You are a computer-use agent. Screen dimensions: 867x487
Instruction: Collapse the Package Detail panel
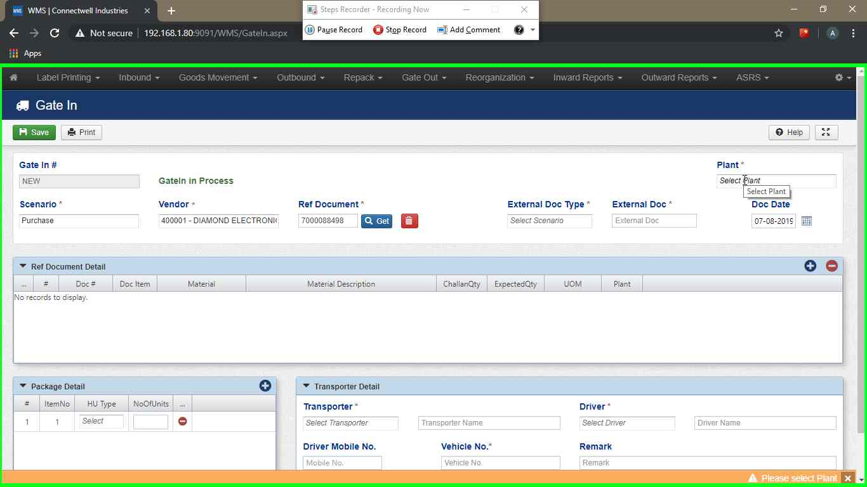click(x=23, y=386)
